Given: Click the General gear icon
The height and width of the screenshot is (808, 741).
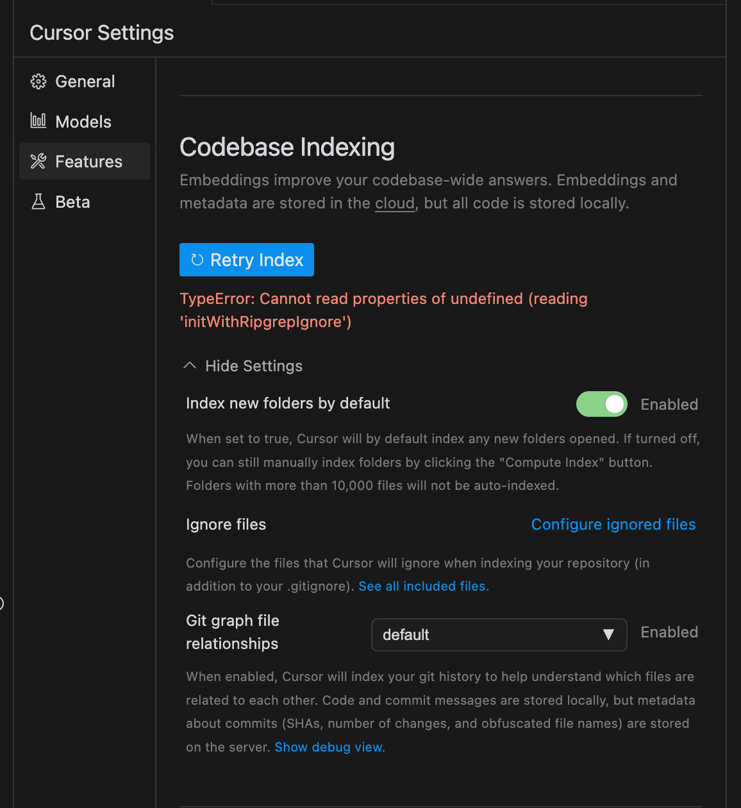Looking at the screenshot, I should coord(38,81).
